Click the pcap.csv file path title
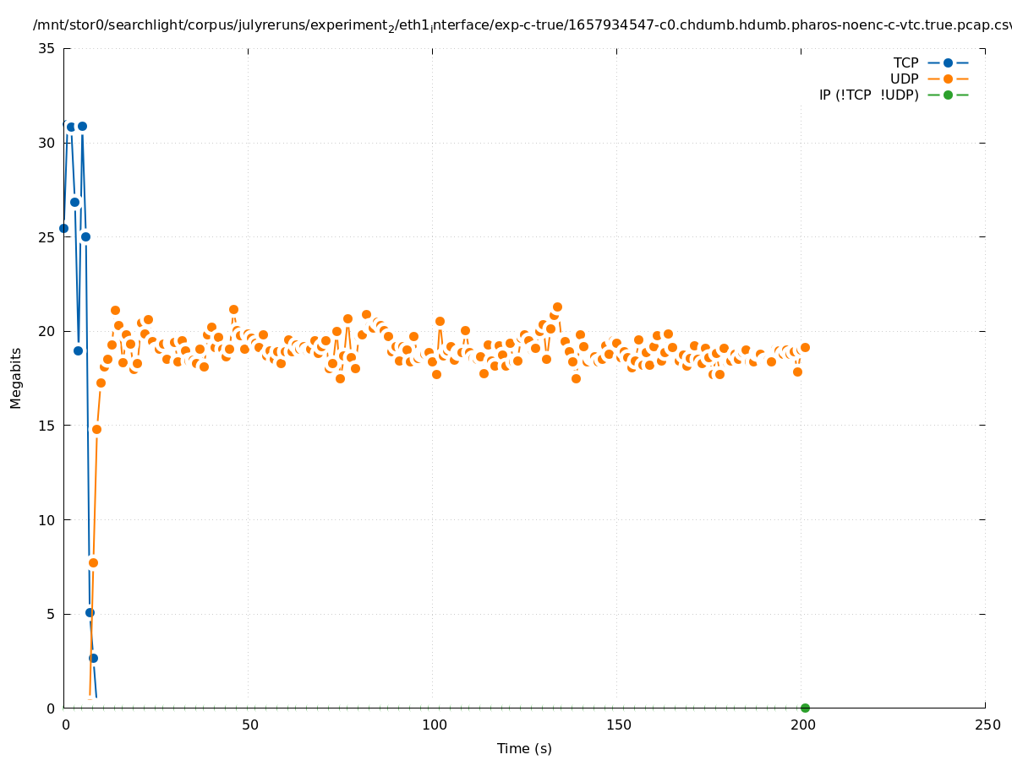The width and height of the screenshot is (1012, 760). click(522, 25)
